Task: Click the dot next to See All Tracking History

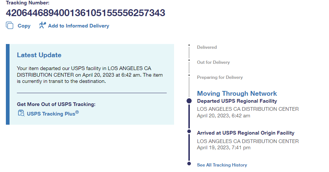Action: [189, 164]
